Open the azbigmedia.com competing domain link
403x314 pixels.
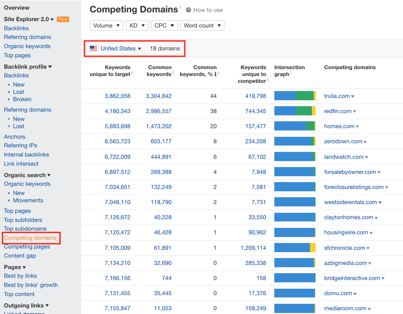[345, 263]
